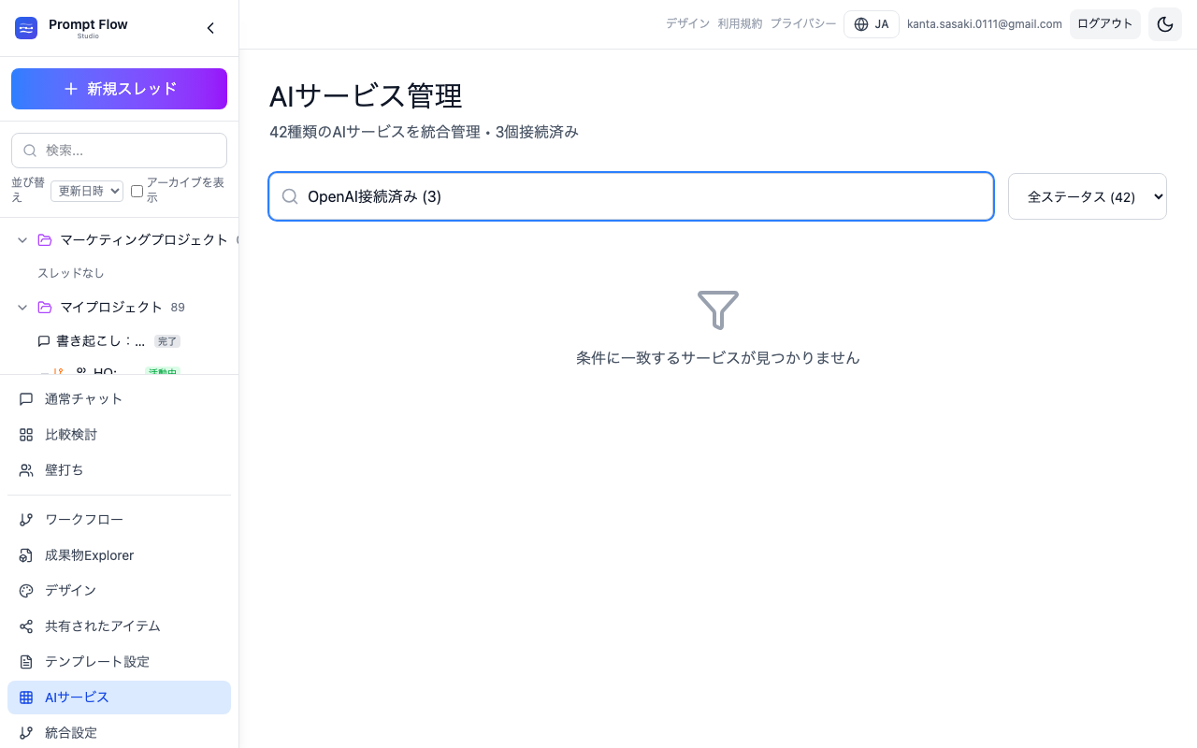Click the 統合設定 branch icon
Viewport: 1197px width, 748px height.
pyautogui.click(x=26, y=733)
